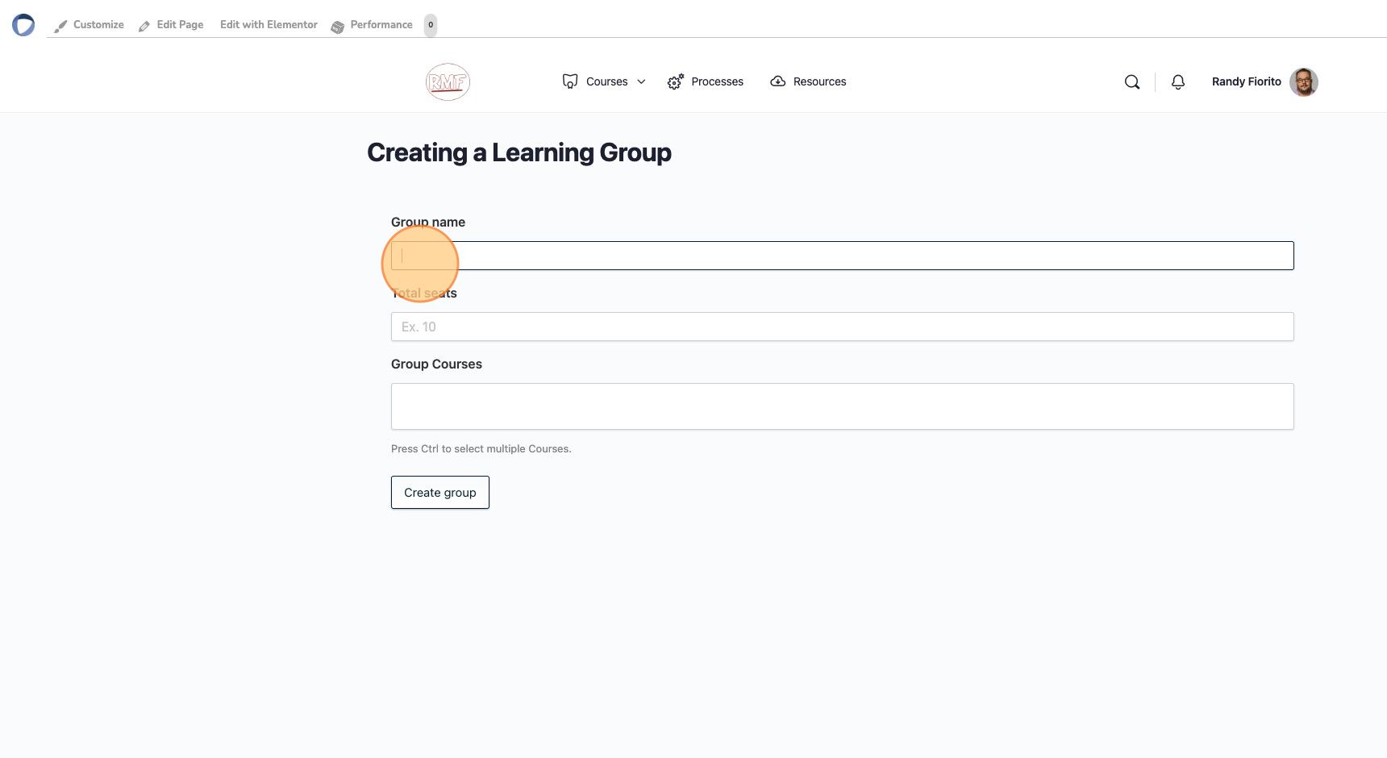Click the site shield logo in admin bar
The image size is (1387, 758).
pos(23,25)
